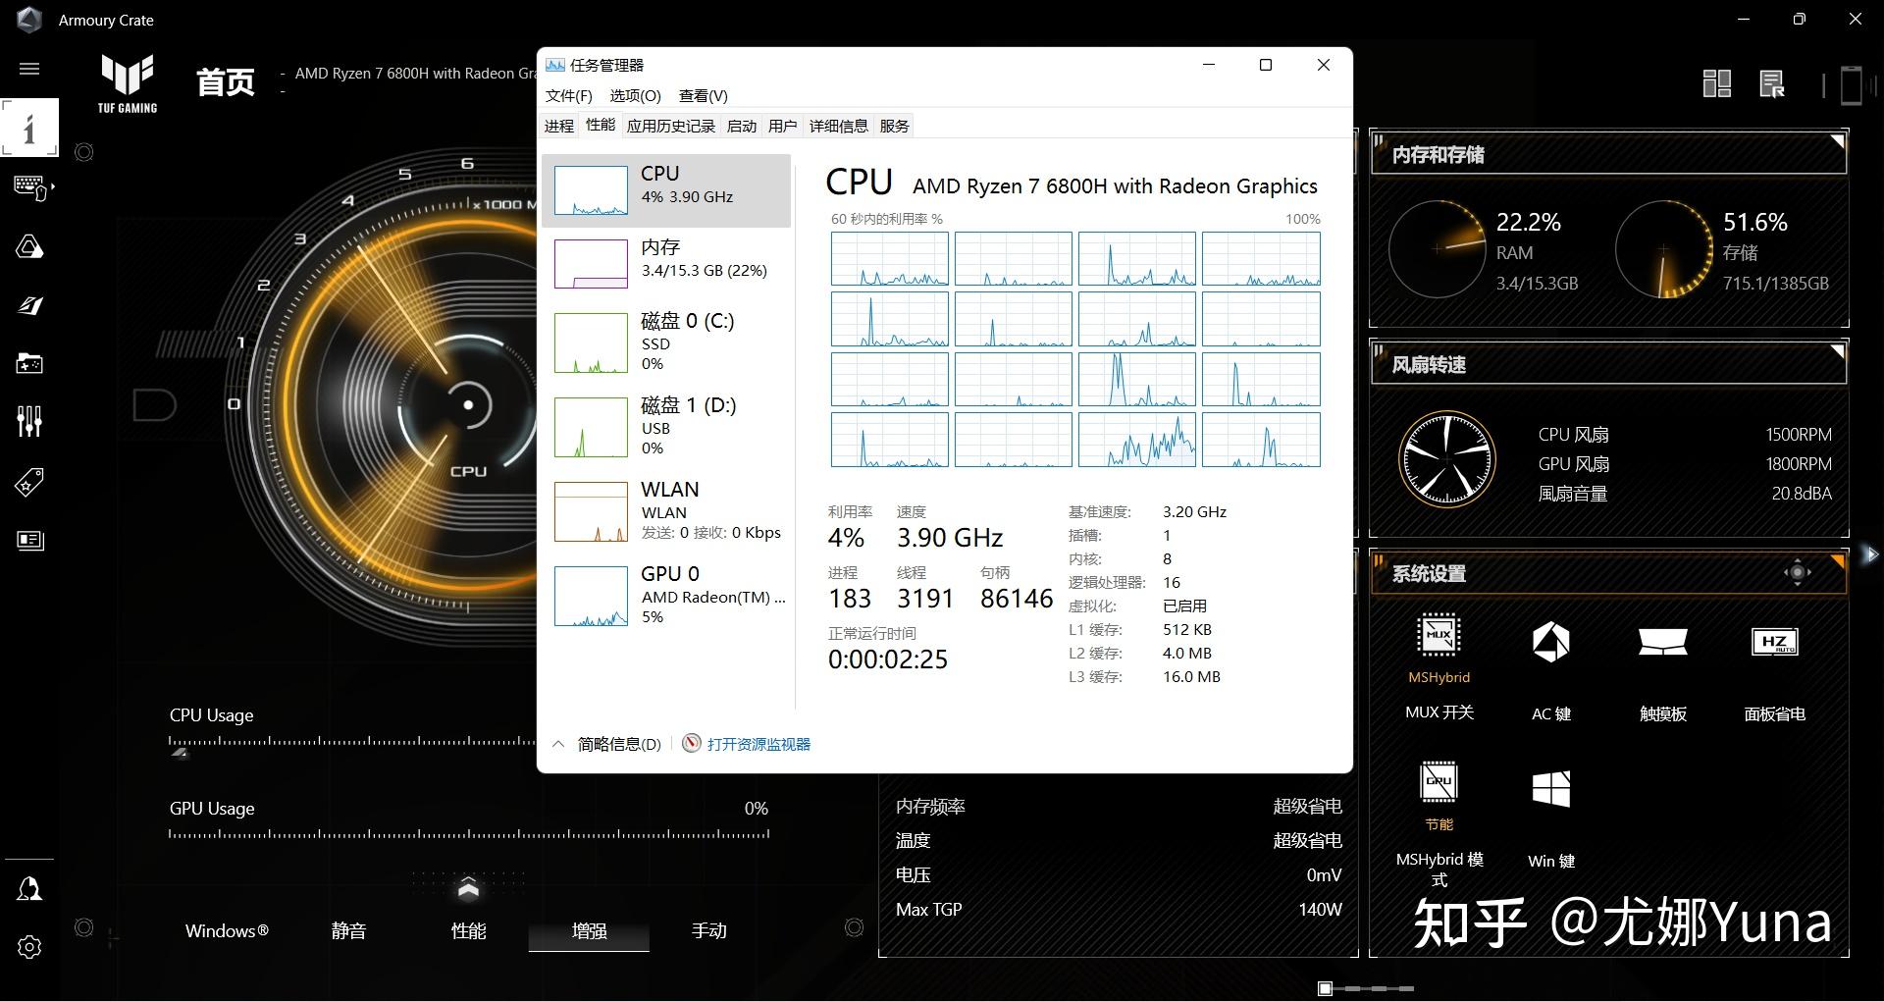
Task: Toggle the AC key setting
Action: pos(1550,643)
